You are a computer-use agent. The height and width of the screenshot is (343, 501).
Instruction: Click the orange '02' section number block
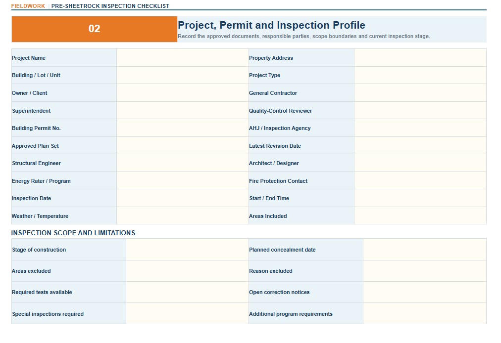pos(94,29)
